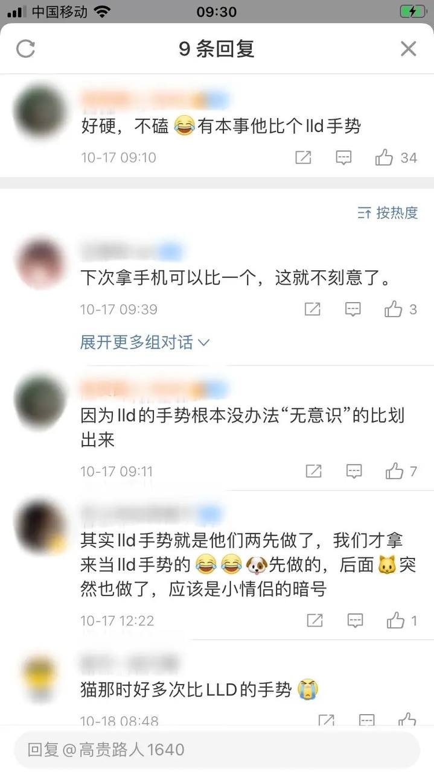
Task: Reply to the top comment via comment icon
Action: click(x=343, y=158)
